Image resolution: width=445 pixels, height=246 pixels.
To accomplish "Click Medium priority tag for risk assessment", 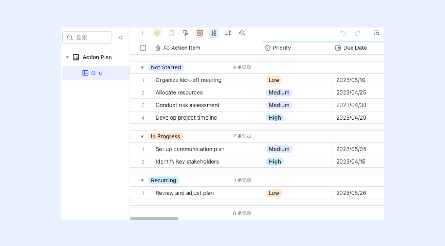I will [279, 105].
